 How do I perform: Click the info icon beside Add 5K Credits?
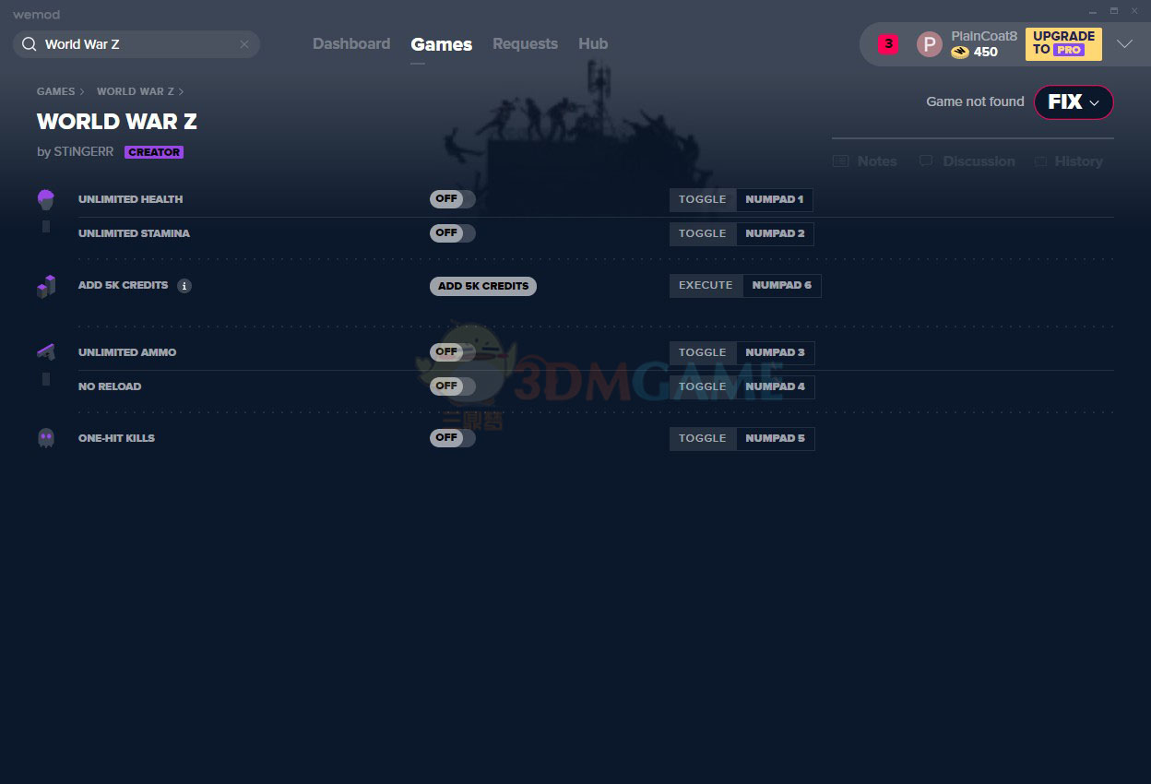184,286
